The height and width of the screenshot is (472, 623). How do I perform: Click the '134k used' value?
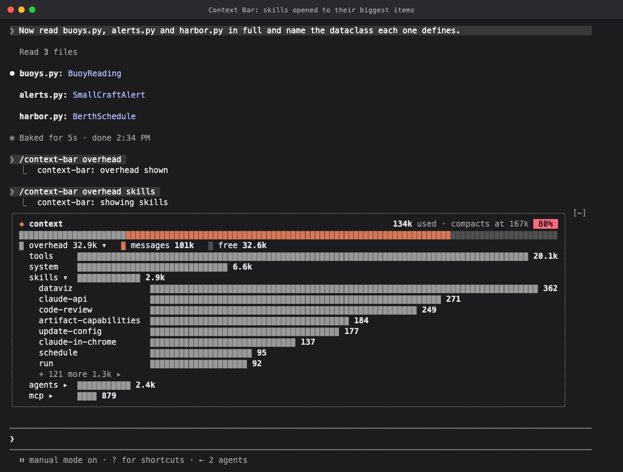[x=415, y=224]
